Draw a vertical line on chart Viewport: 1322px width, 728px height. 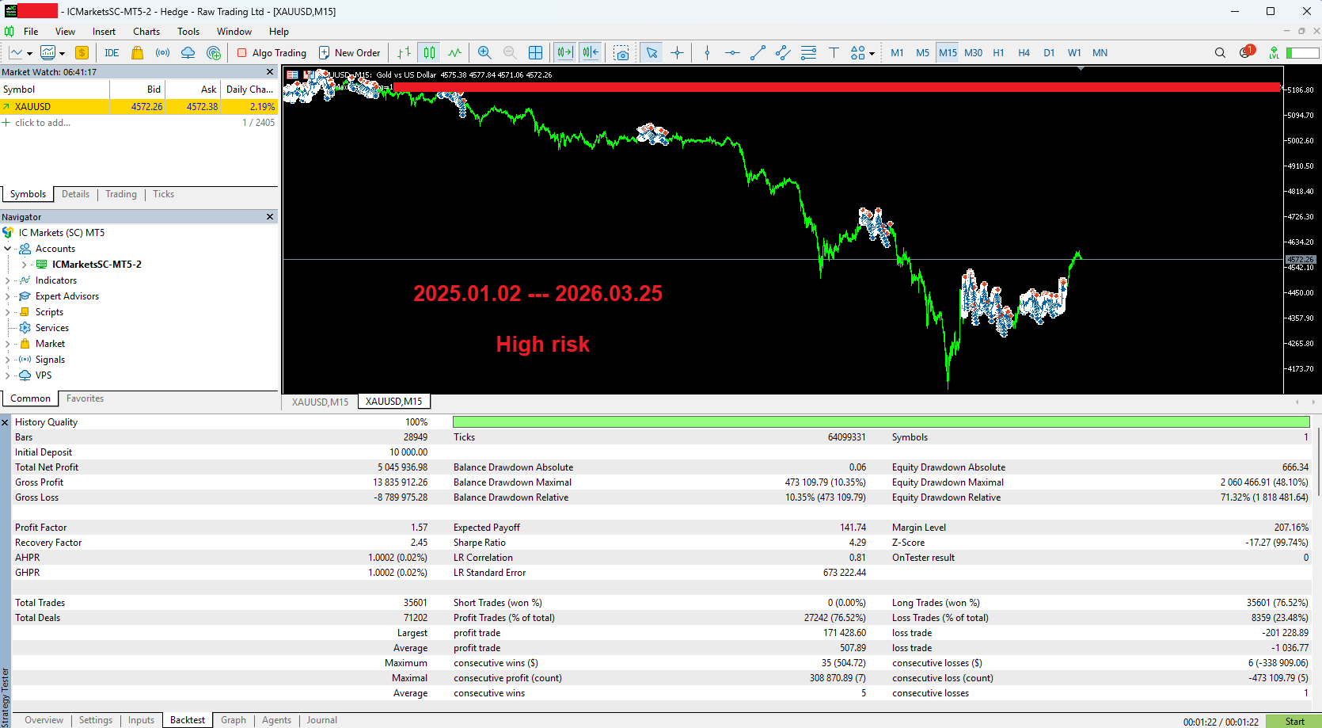pyautogui.click(x=707, y=53)
